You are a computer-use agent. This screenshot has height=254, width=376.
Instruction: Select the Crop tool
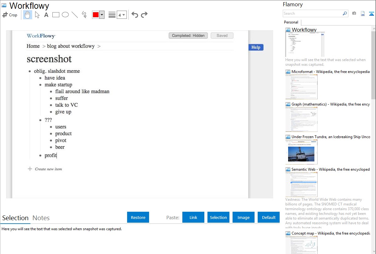pyautogui.click(x=10, y=15)
